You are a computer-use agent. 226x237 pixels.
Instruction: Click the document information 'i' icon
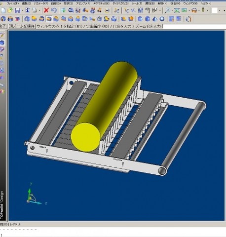coord(28,10)
